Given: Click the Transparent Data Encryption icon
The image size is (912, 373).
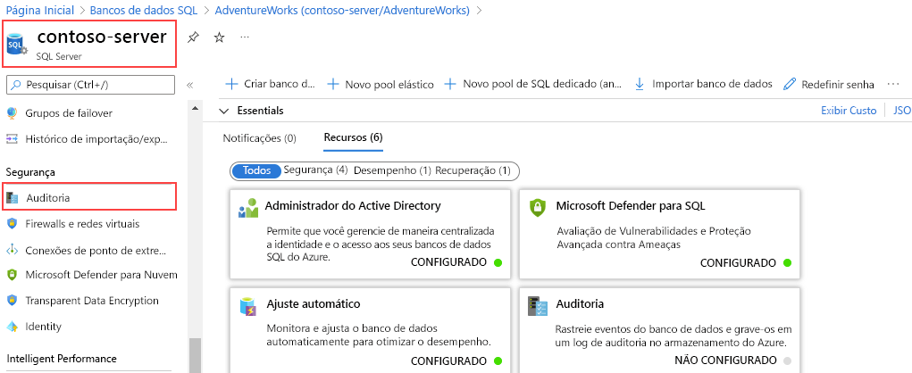Looking at the screenshot, I should coord(13,301).
